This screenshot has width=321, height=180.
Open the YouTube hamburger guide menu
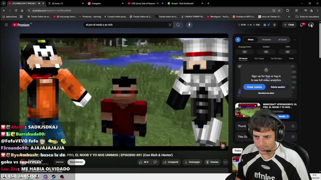[x=6, y=25]
